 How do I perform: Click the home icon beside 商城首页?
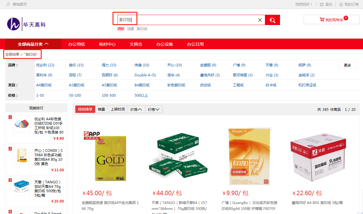pyautogui.click(x=8, y=4)
